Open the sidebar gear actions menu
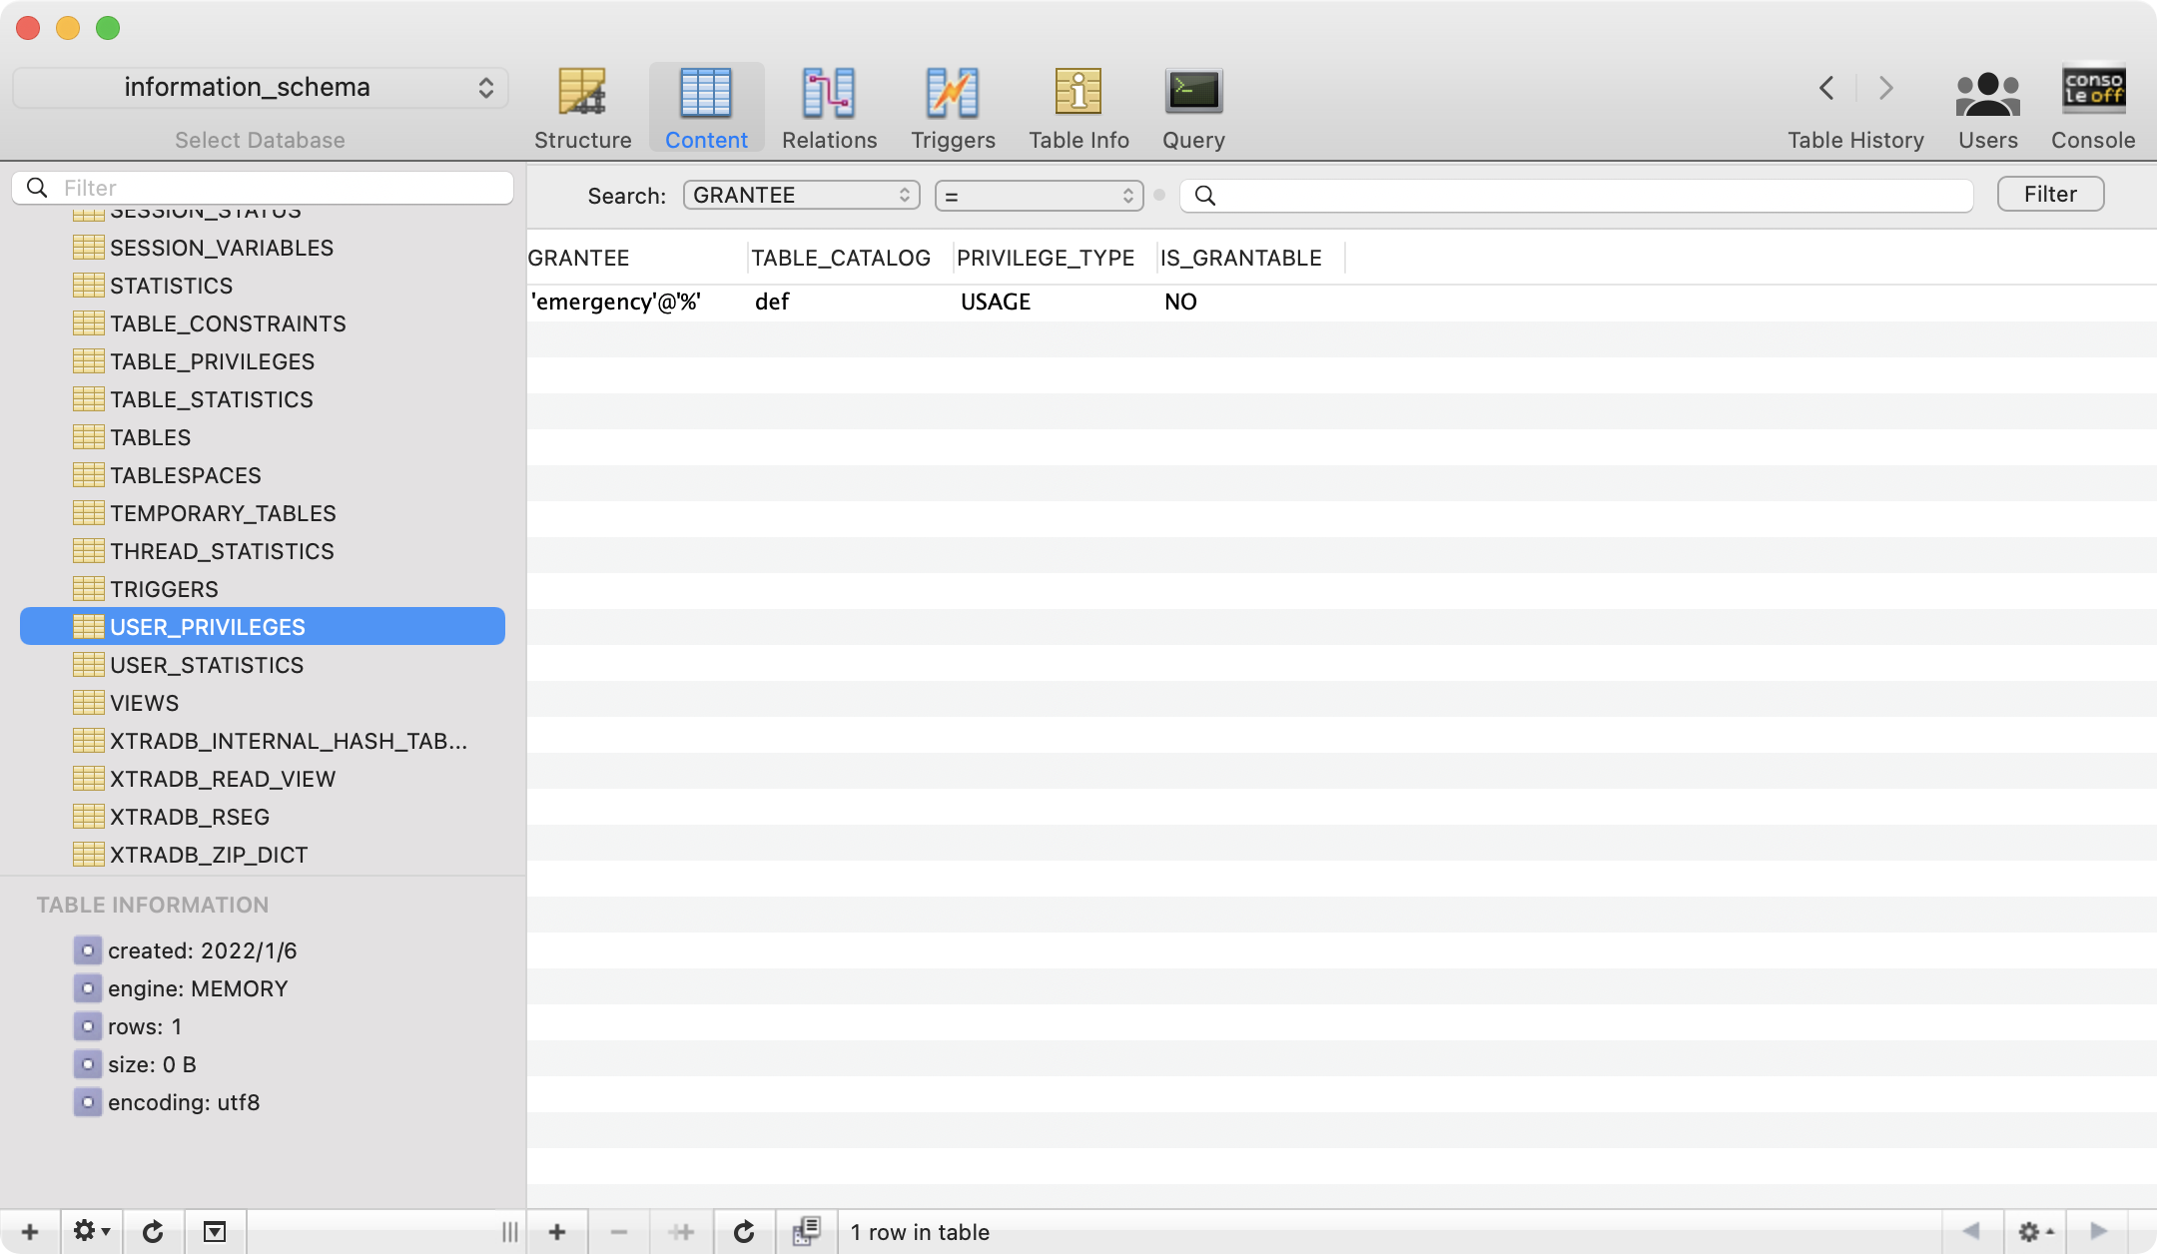 tap(92, 1232)
